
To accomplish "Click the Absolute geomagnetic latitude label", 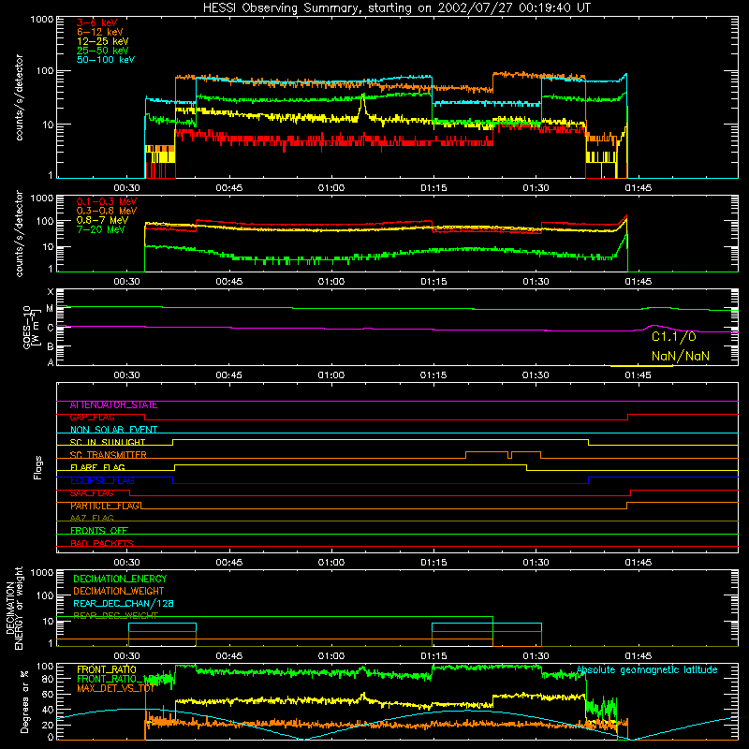I will click(647, 669).
